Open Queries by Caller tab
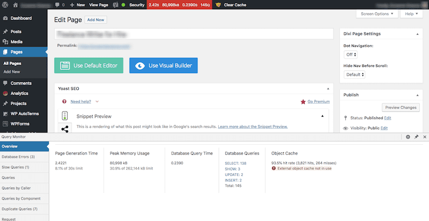The image size is (429, 221). click(24, 188)
